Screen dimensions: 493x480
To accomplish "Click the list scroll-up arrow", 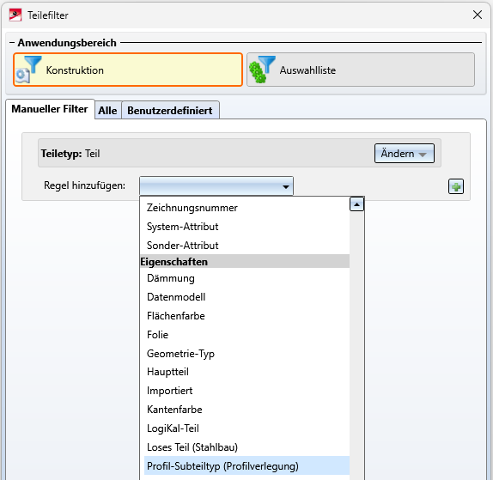I will pos(356,204).
